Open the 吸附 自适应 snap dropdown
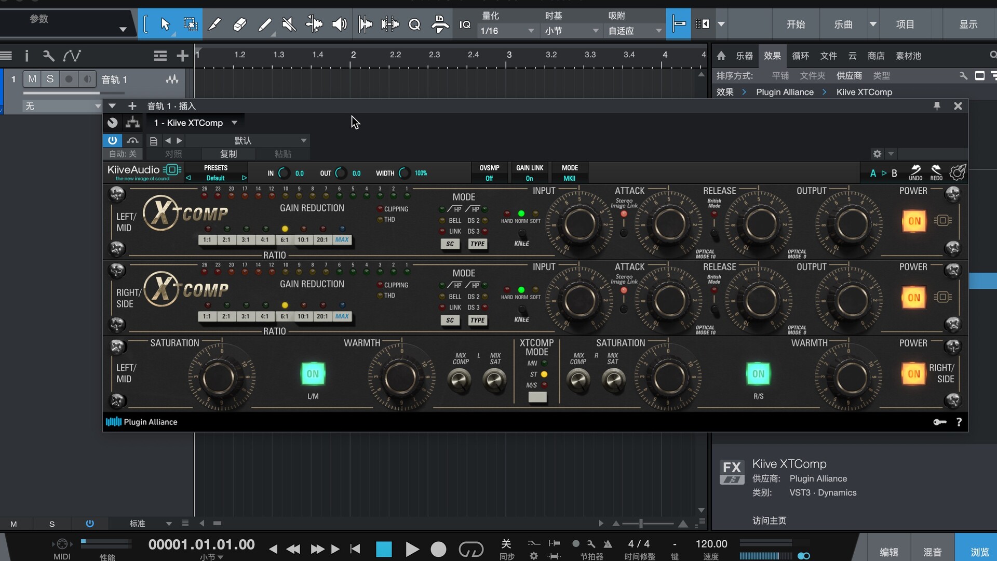The image size is (997, 561). [635, 31]
